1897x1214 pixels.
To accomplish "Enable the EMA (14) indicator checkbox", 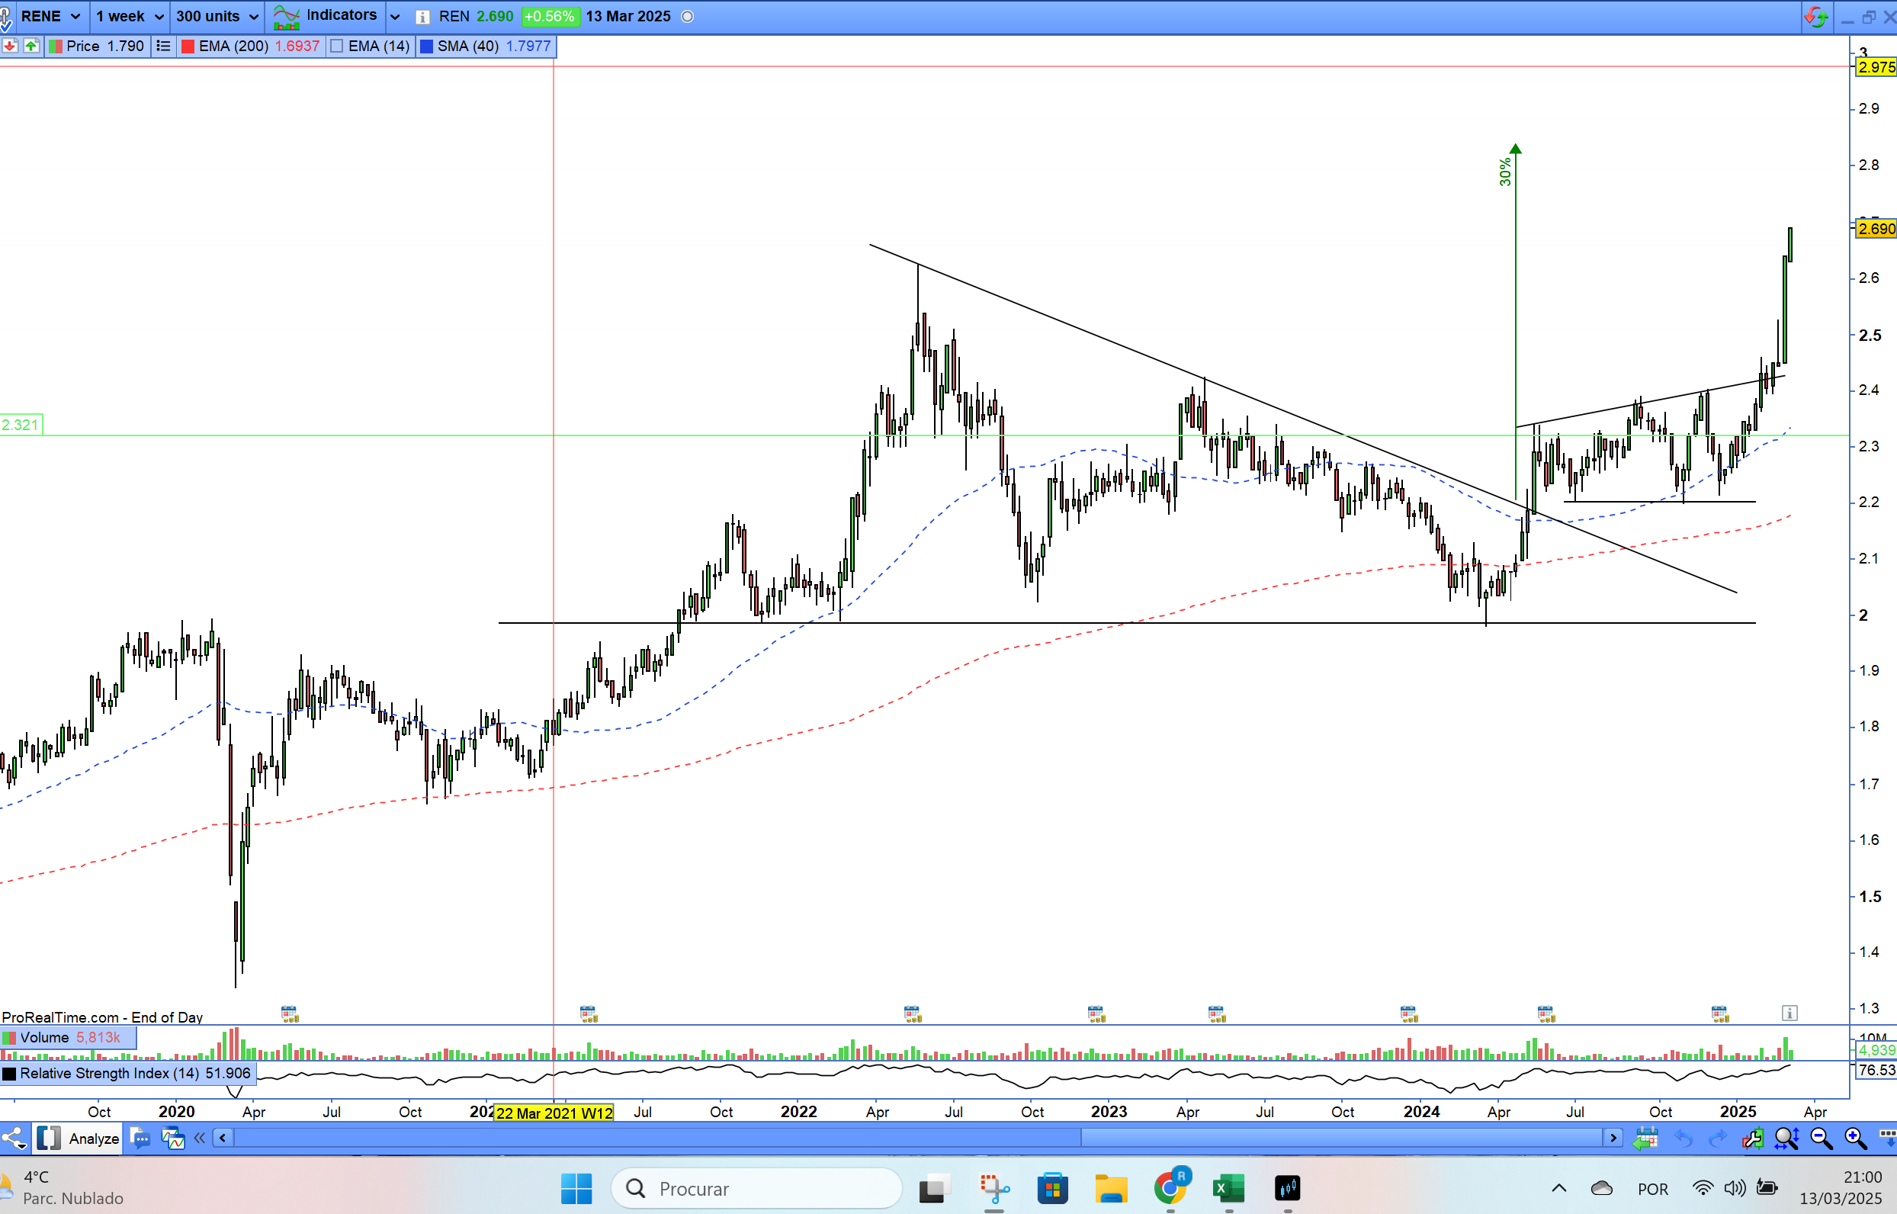I will click(x=337, y=47).
